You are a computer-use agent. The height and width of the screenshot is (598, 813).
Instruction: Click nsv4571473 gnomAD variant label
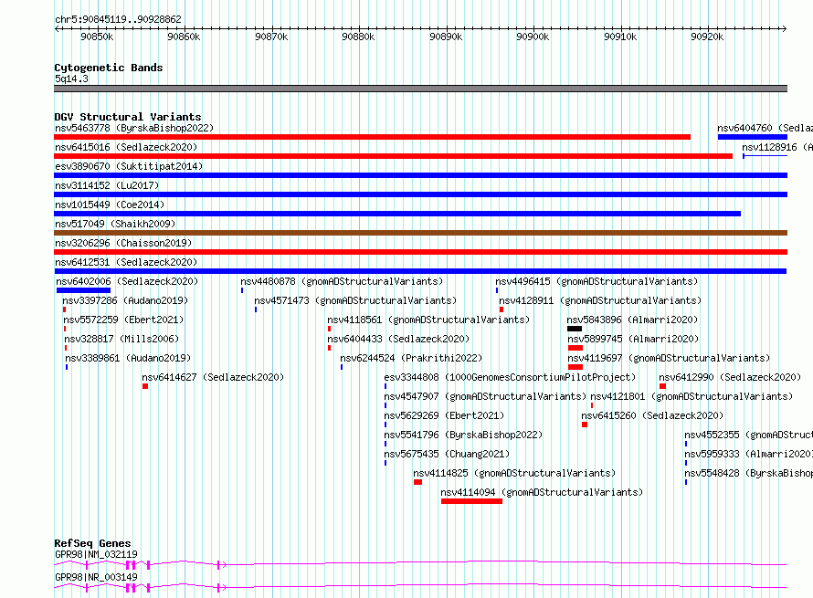[x=355, y=300]
